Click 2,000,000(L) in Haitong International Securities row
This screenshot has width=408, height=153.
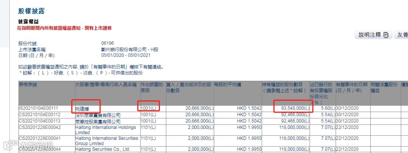tap(201, 138)
